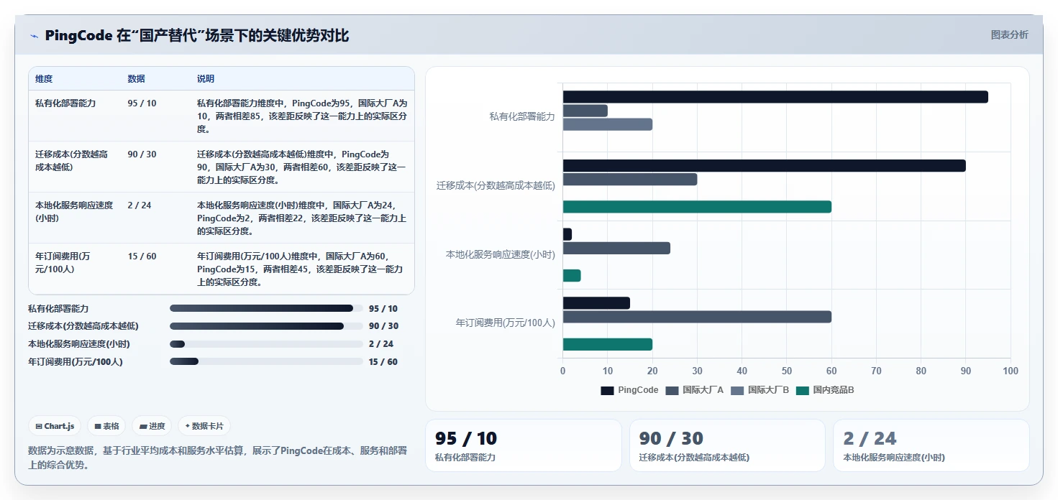The image size is (1058, 500).
Task: Click the table cell reading 90 / 30
Action: (142, 154)
